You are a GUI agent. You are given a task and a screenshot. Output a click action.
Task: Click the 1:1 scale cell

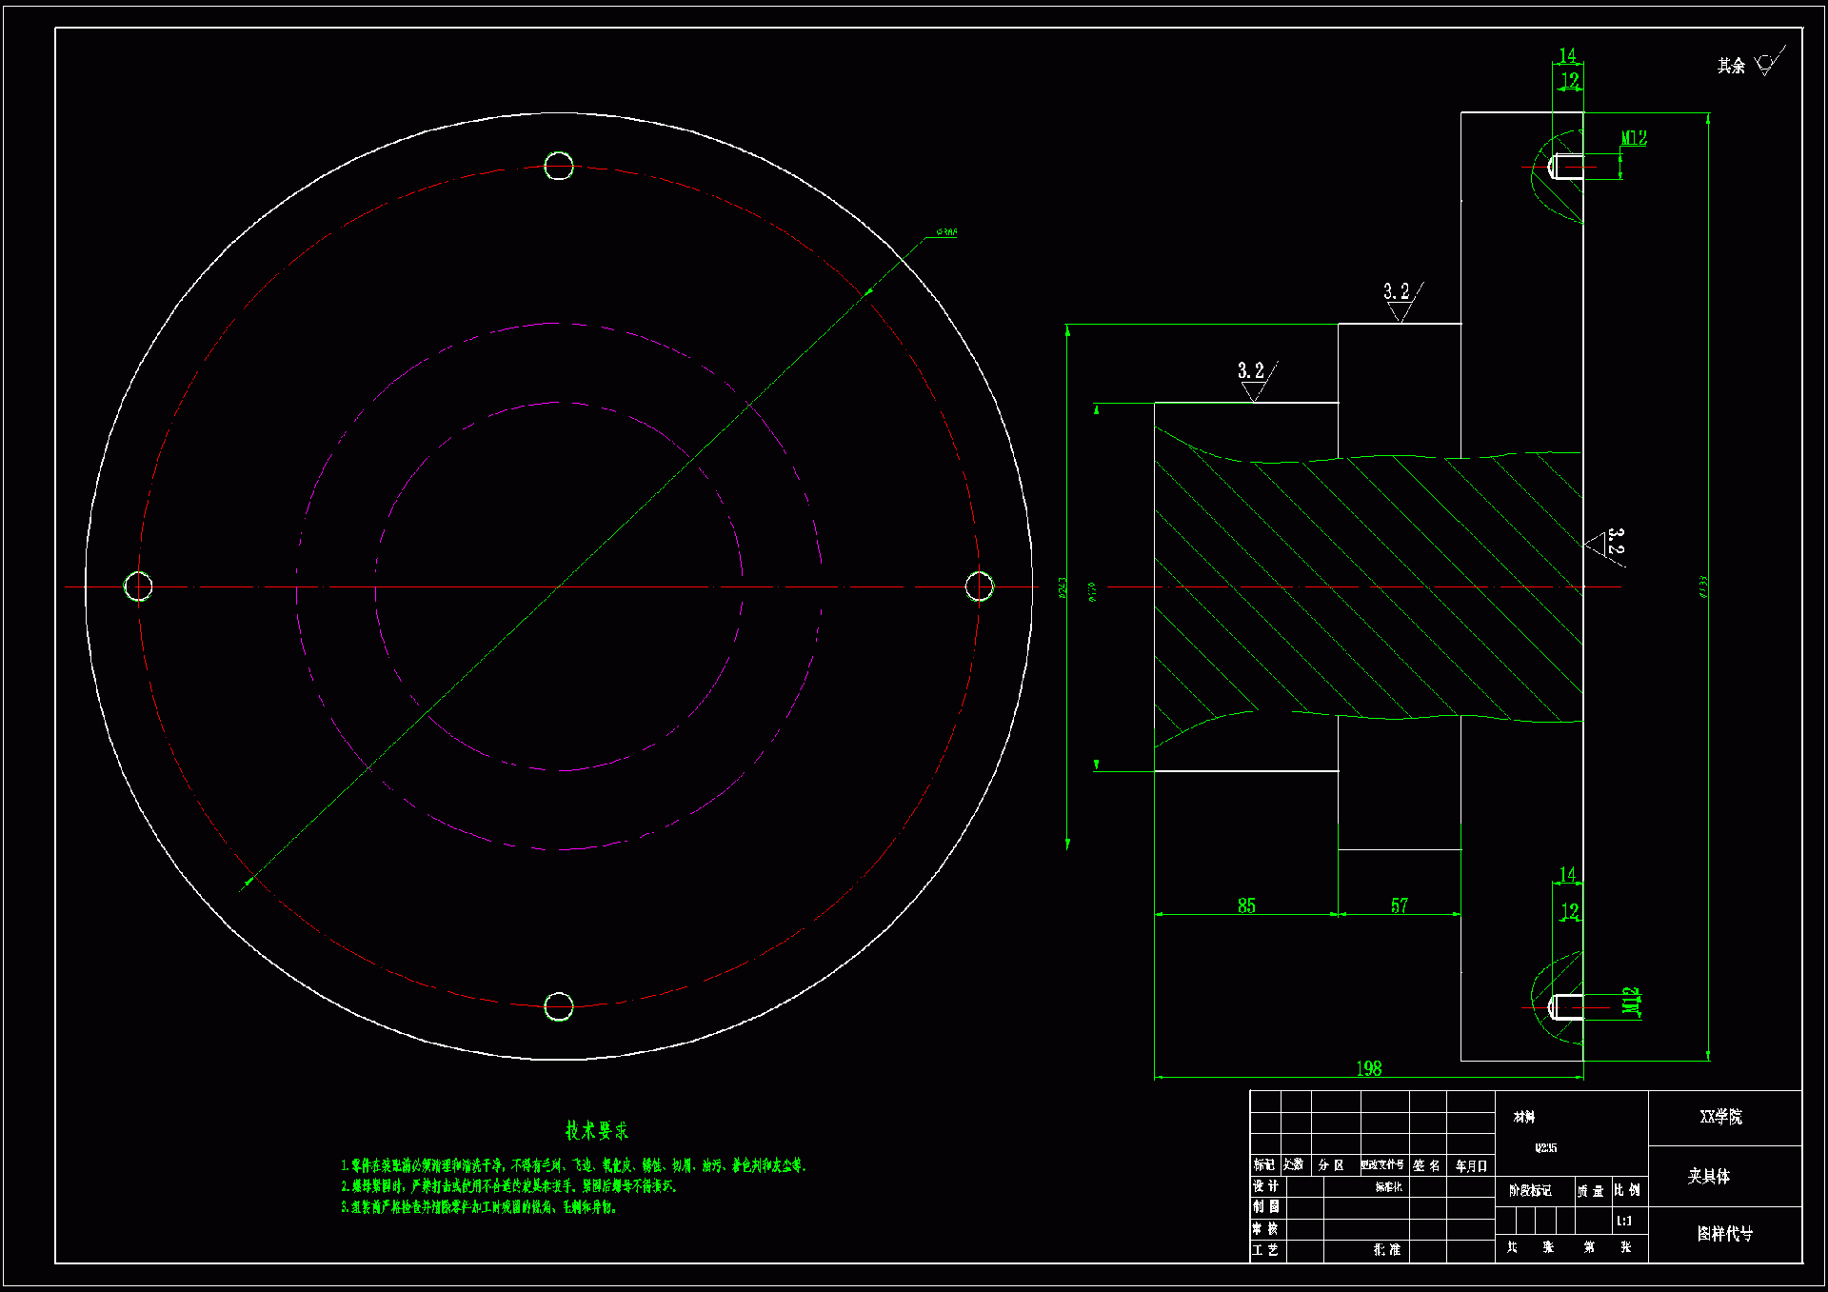[1624, 1221]
